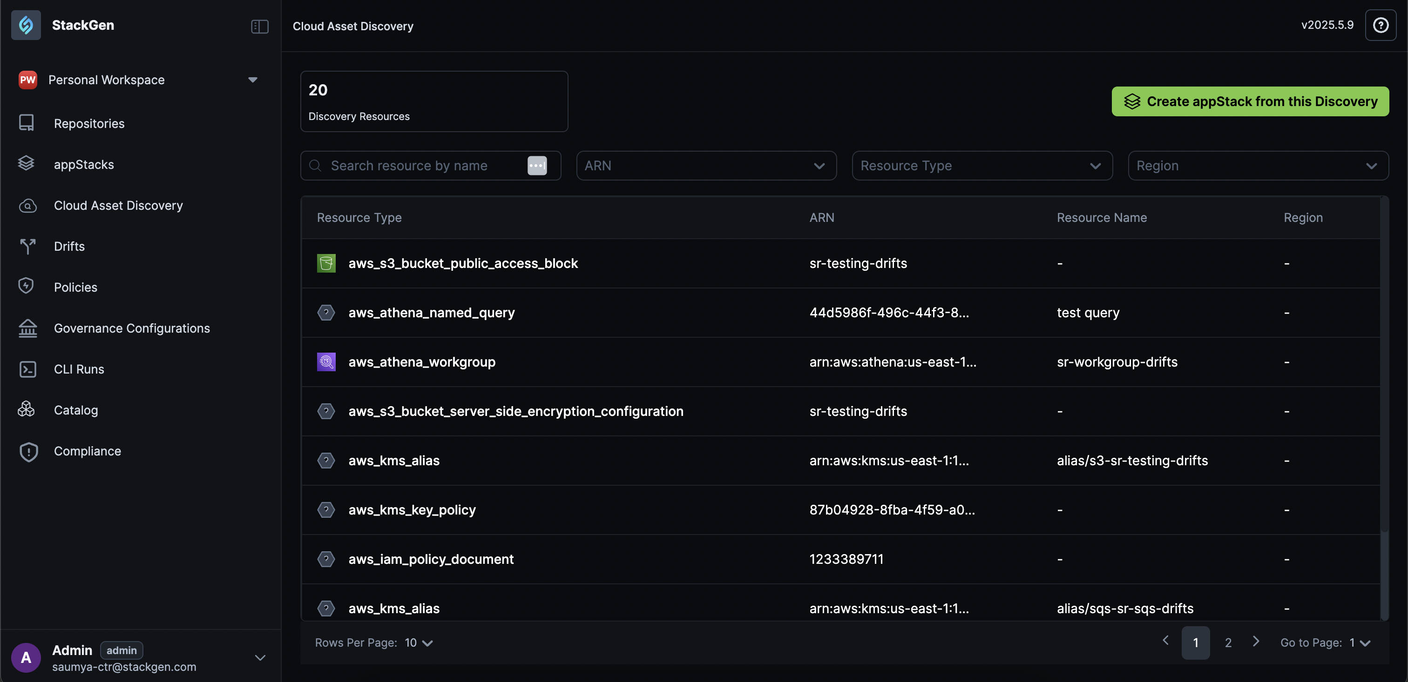This screenshot has width=1408, height=682.
Task: Click the '1233389711' ARN cell
Action: [x=846, y=559]
